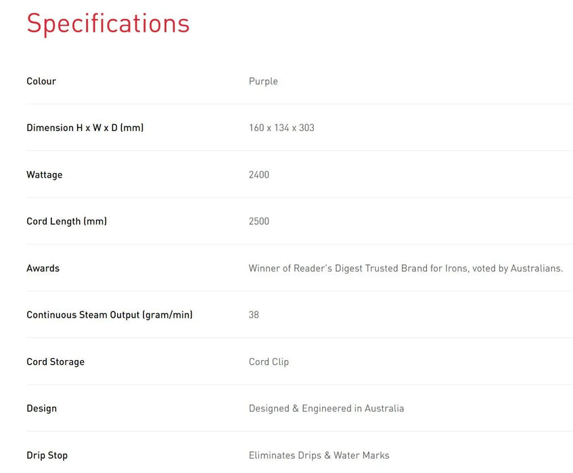Click Designed & Engineered in Australia text
The height and width of the screenshot is (473, 573).
click(326, 408)
